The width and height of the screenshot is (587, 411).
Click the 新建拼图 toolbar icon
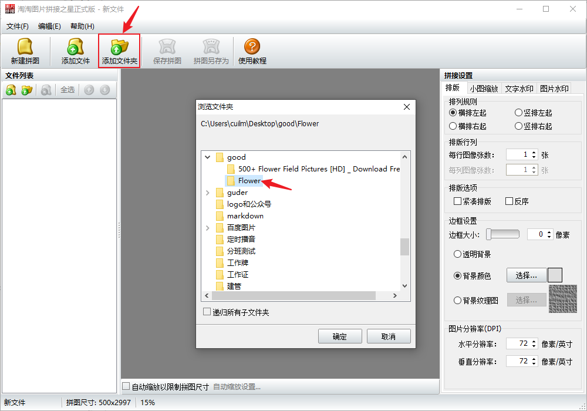[25, 51]
